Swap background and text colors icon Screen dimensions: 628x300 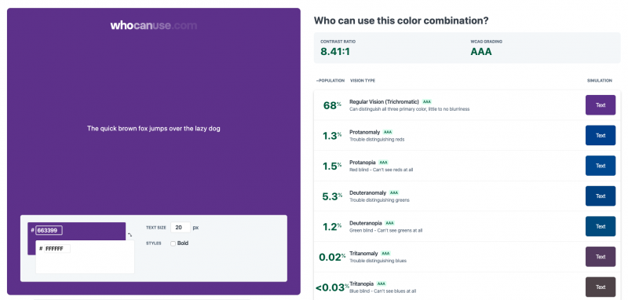130,235
